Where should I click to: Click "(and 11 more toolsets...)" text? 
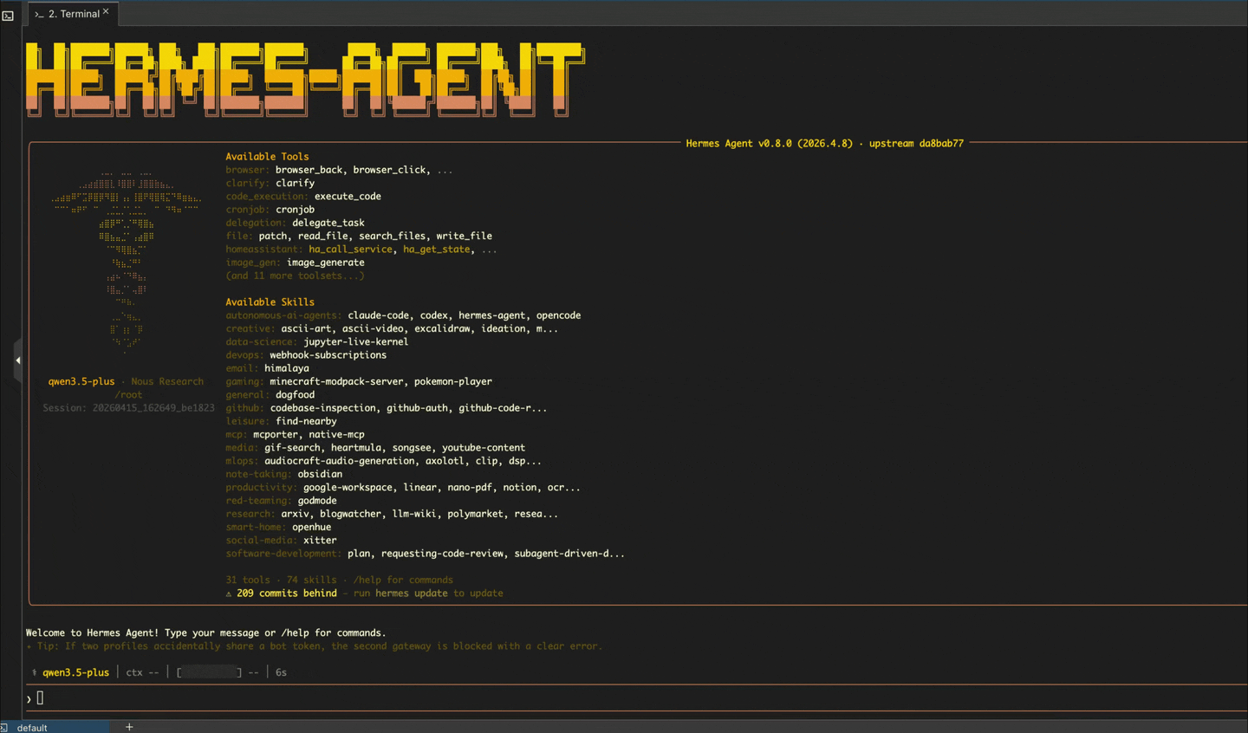click(295, 276)
